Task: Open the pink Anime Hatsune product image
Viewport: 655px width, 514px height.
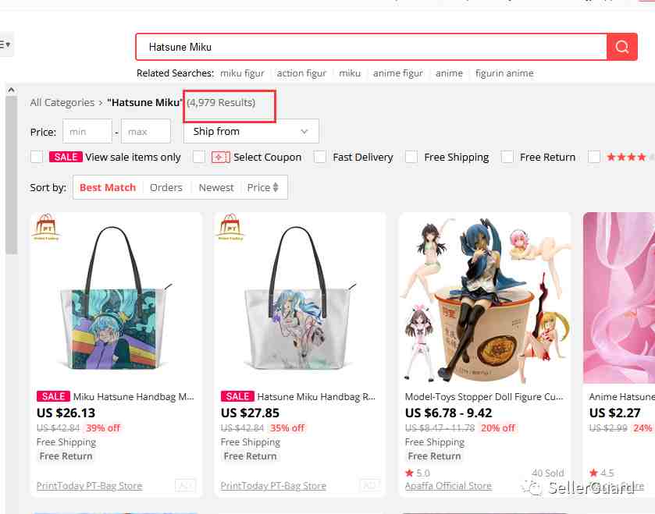Action: tap(619, 298)
